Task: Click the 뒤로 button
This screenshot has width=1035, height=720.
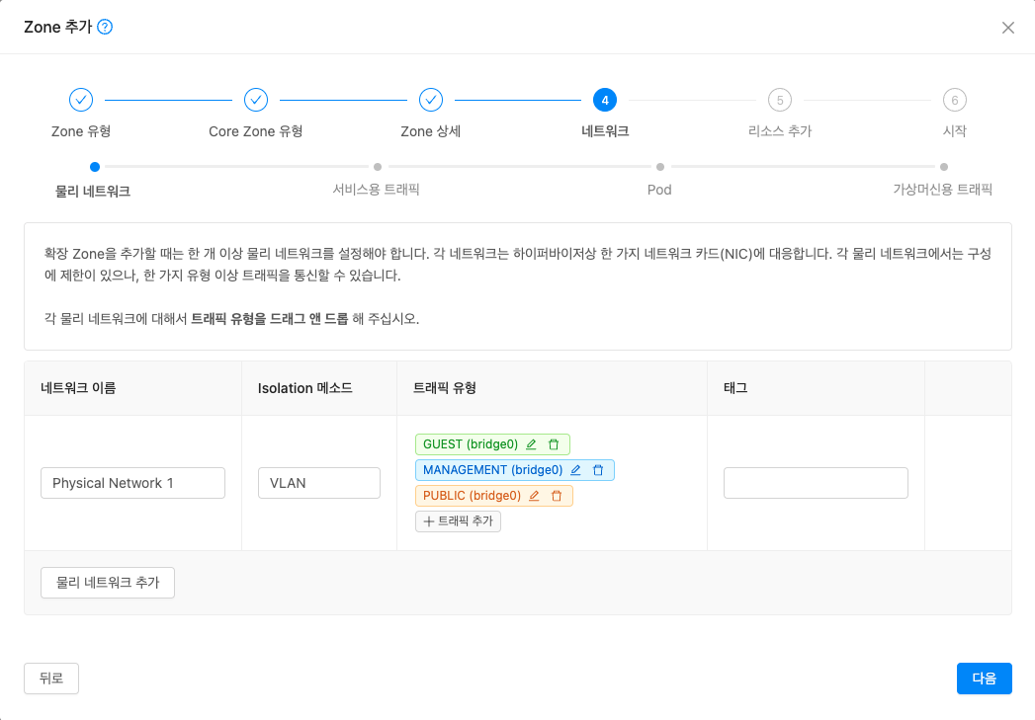Action: click(x=51, y=679)
